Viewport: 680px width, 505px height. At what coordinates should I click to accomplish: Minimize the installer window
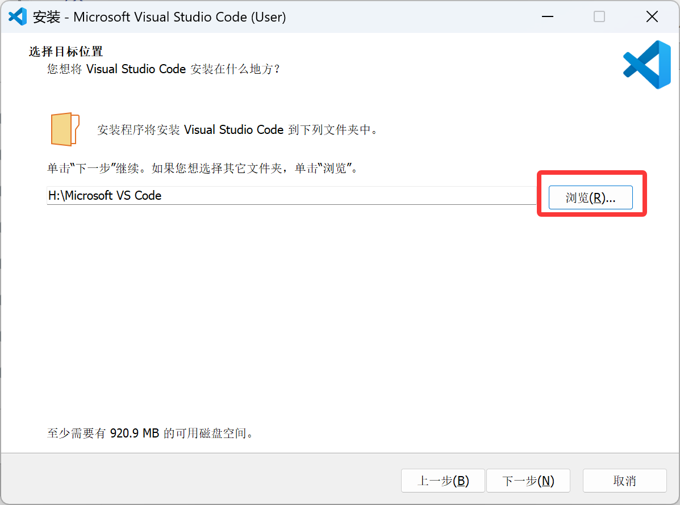coord(547,16)
